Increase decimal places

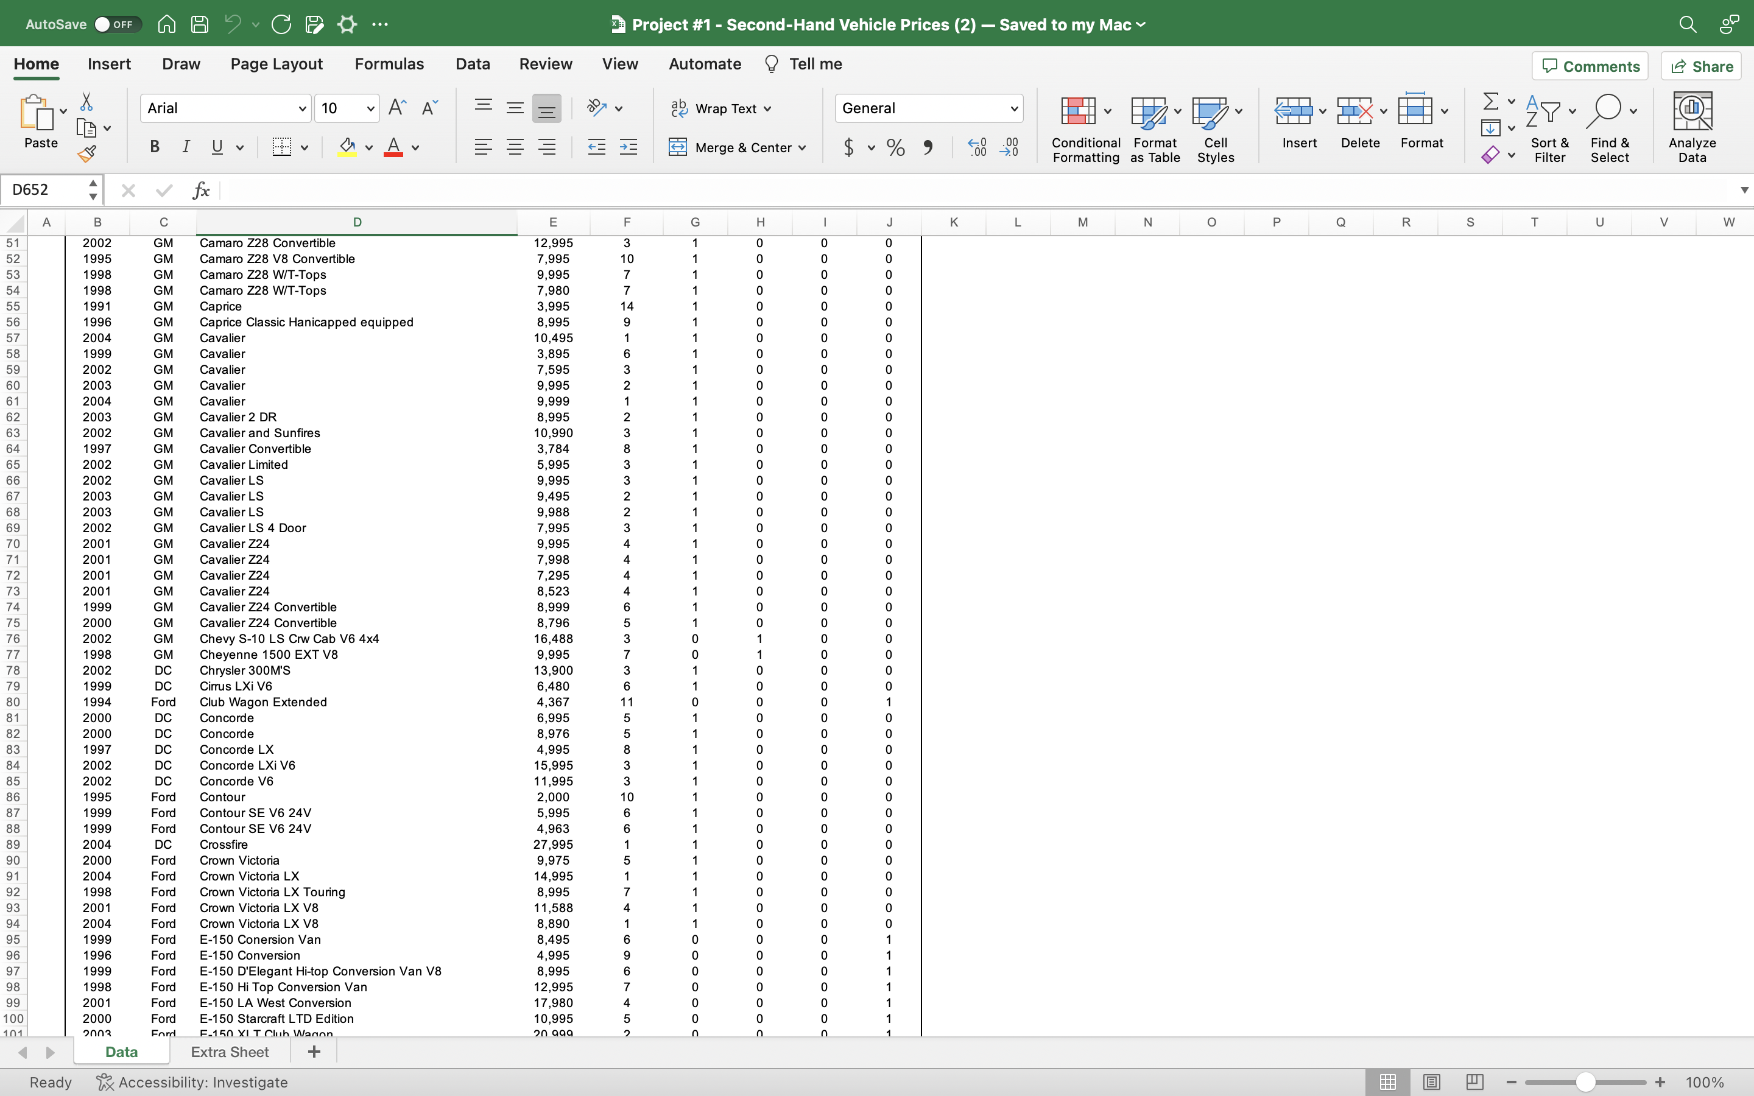(x=976, y=147)
